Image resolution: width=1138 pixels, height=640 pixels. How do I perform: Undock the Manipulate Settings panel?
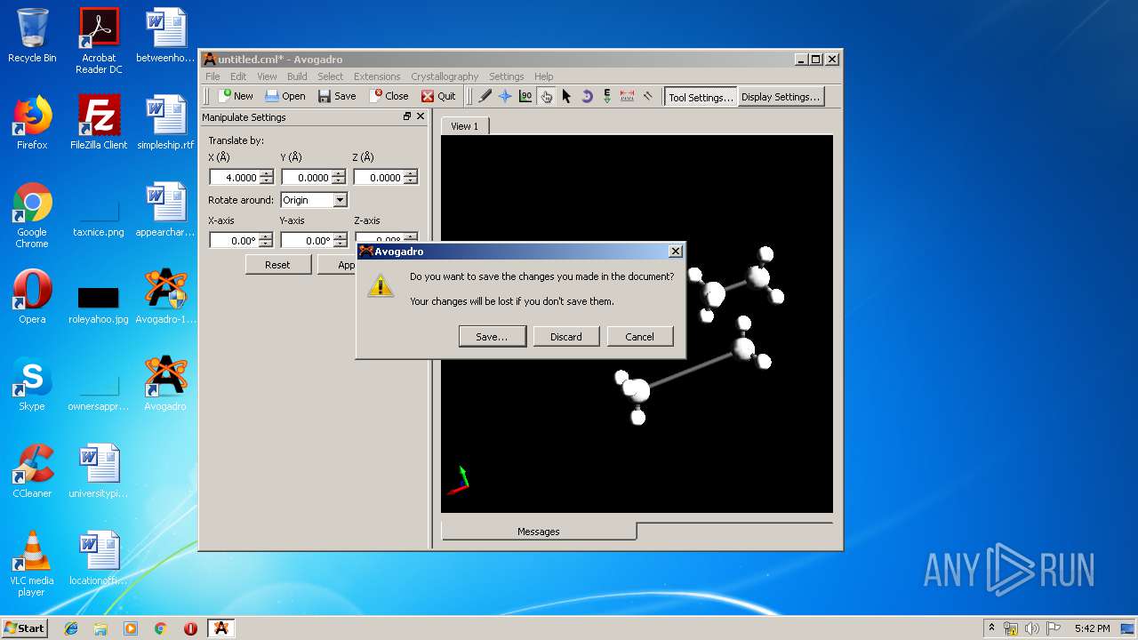(407, 116)
